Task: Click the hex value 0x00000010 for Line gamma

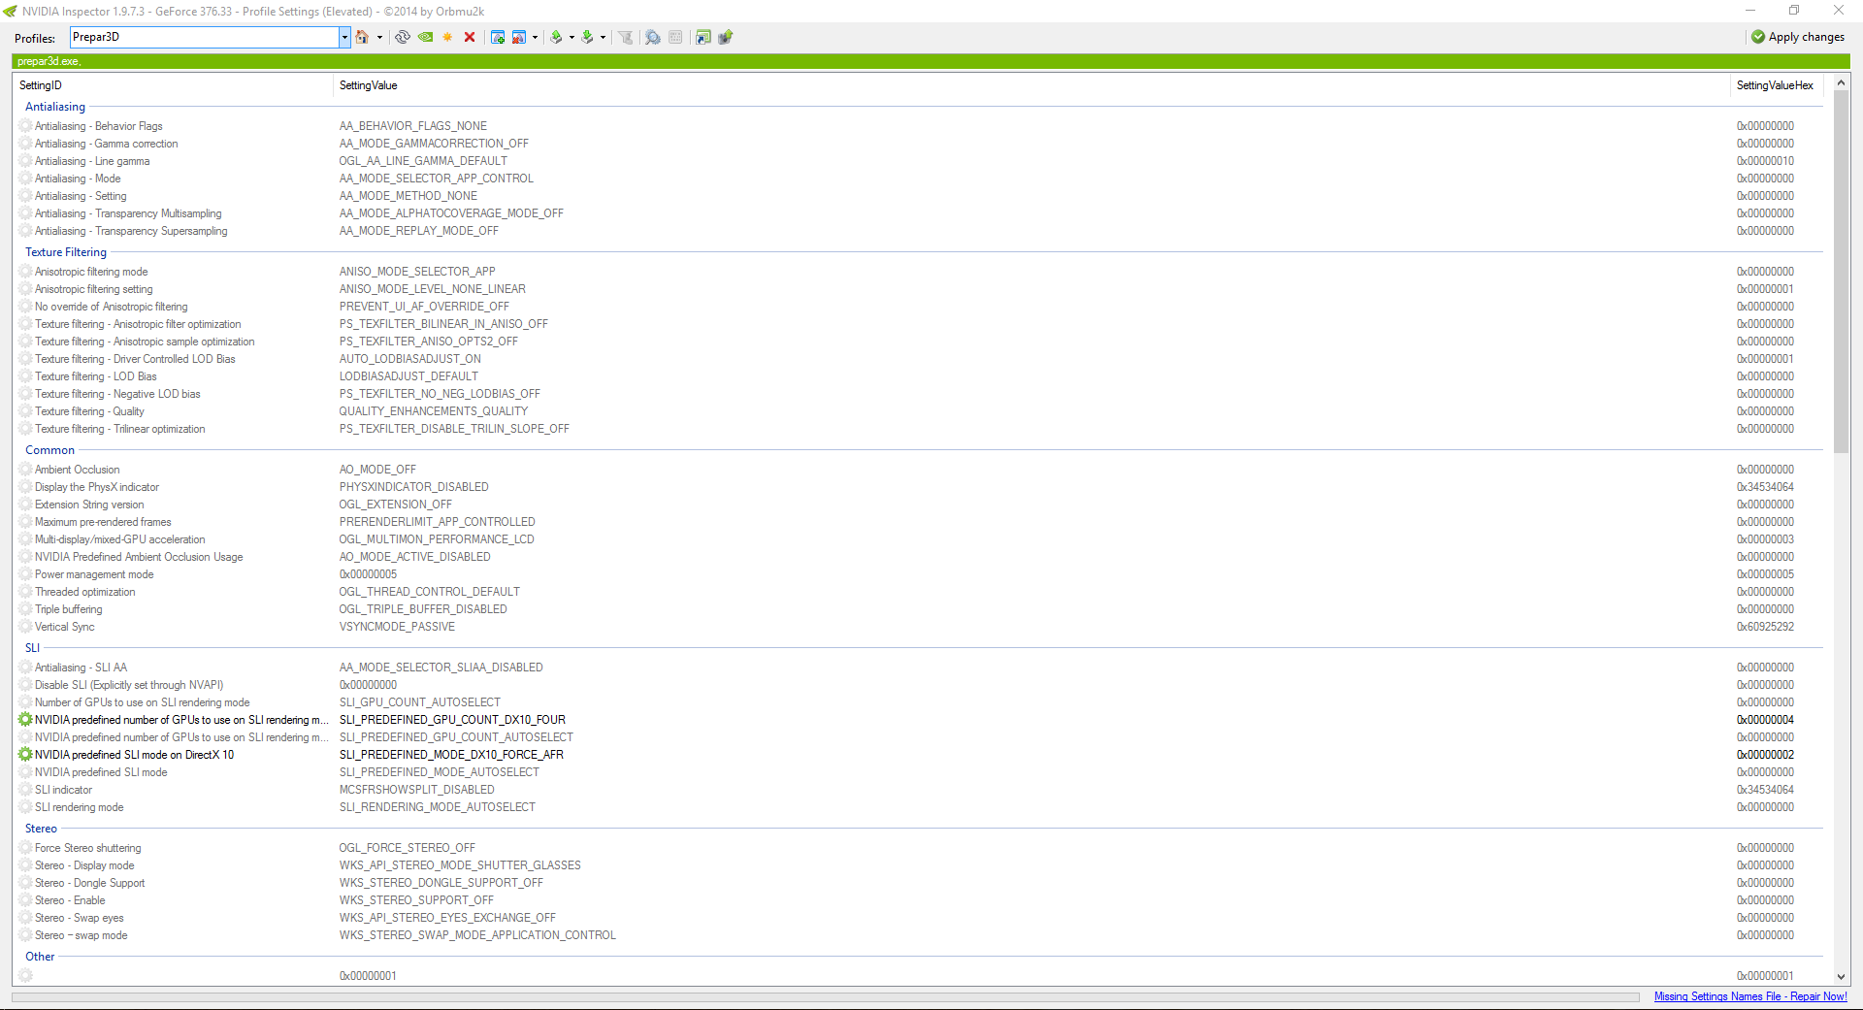Action: [x=1765, y=161]
